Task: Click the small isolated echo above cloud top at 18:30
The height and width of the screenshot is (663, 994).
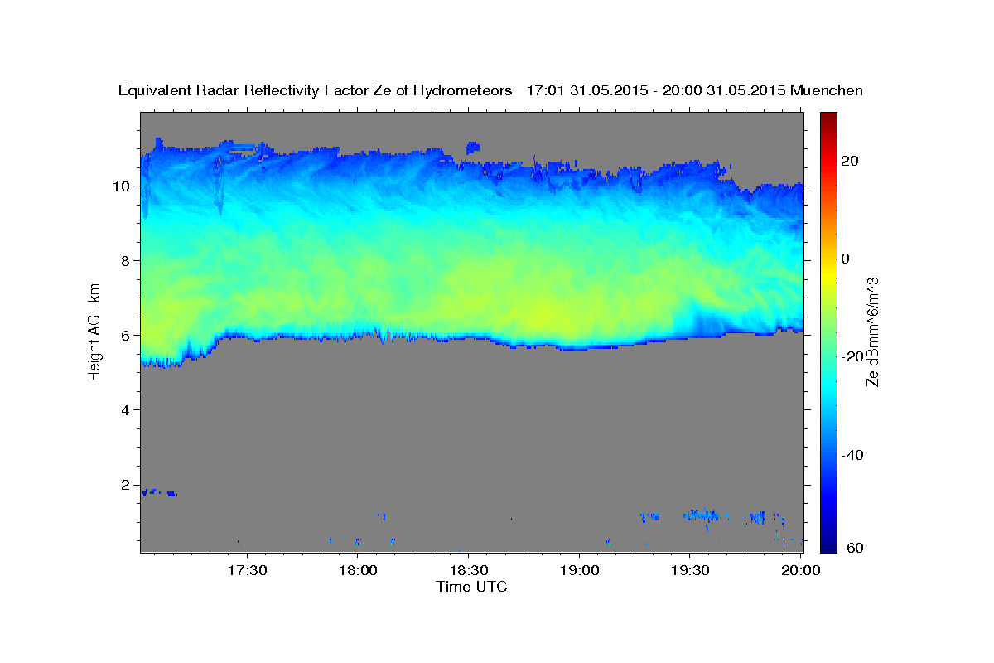Action: click(x=473, y=148)
